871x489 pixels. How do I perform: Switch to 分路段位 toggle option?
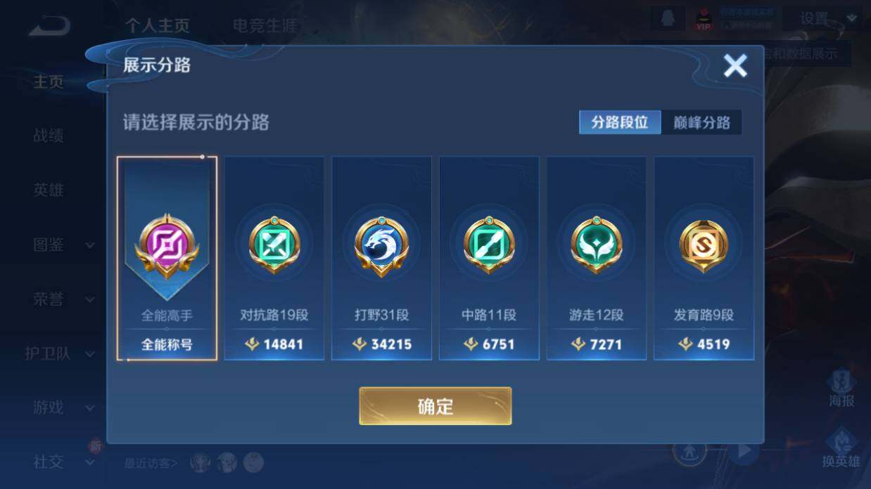point(620,122)
